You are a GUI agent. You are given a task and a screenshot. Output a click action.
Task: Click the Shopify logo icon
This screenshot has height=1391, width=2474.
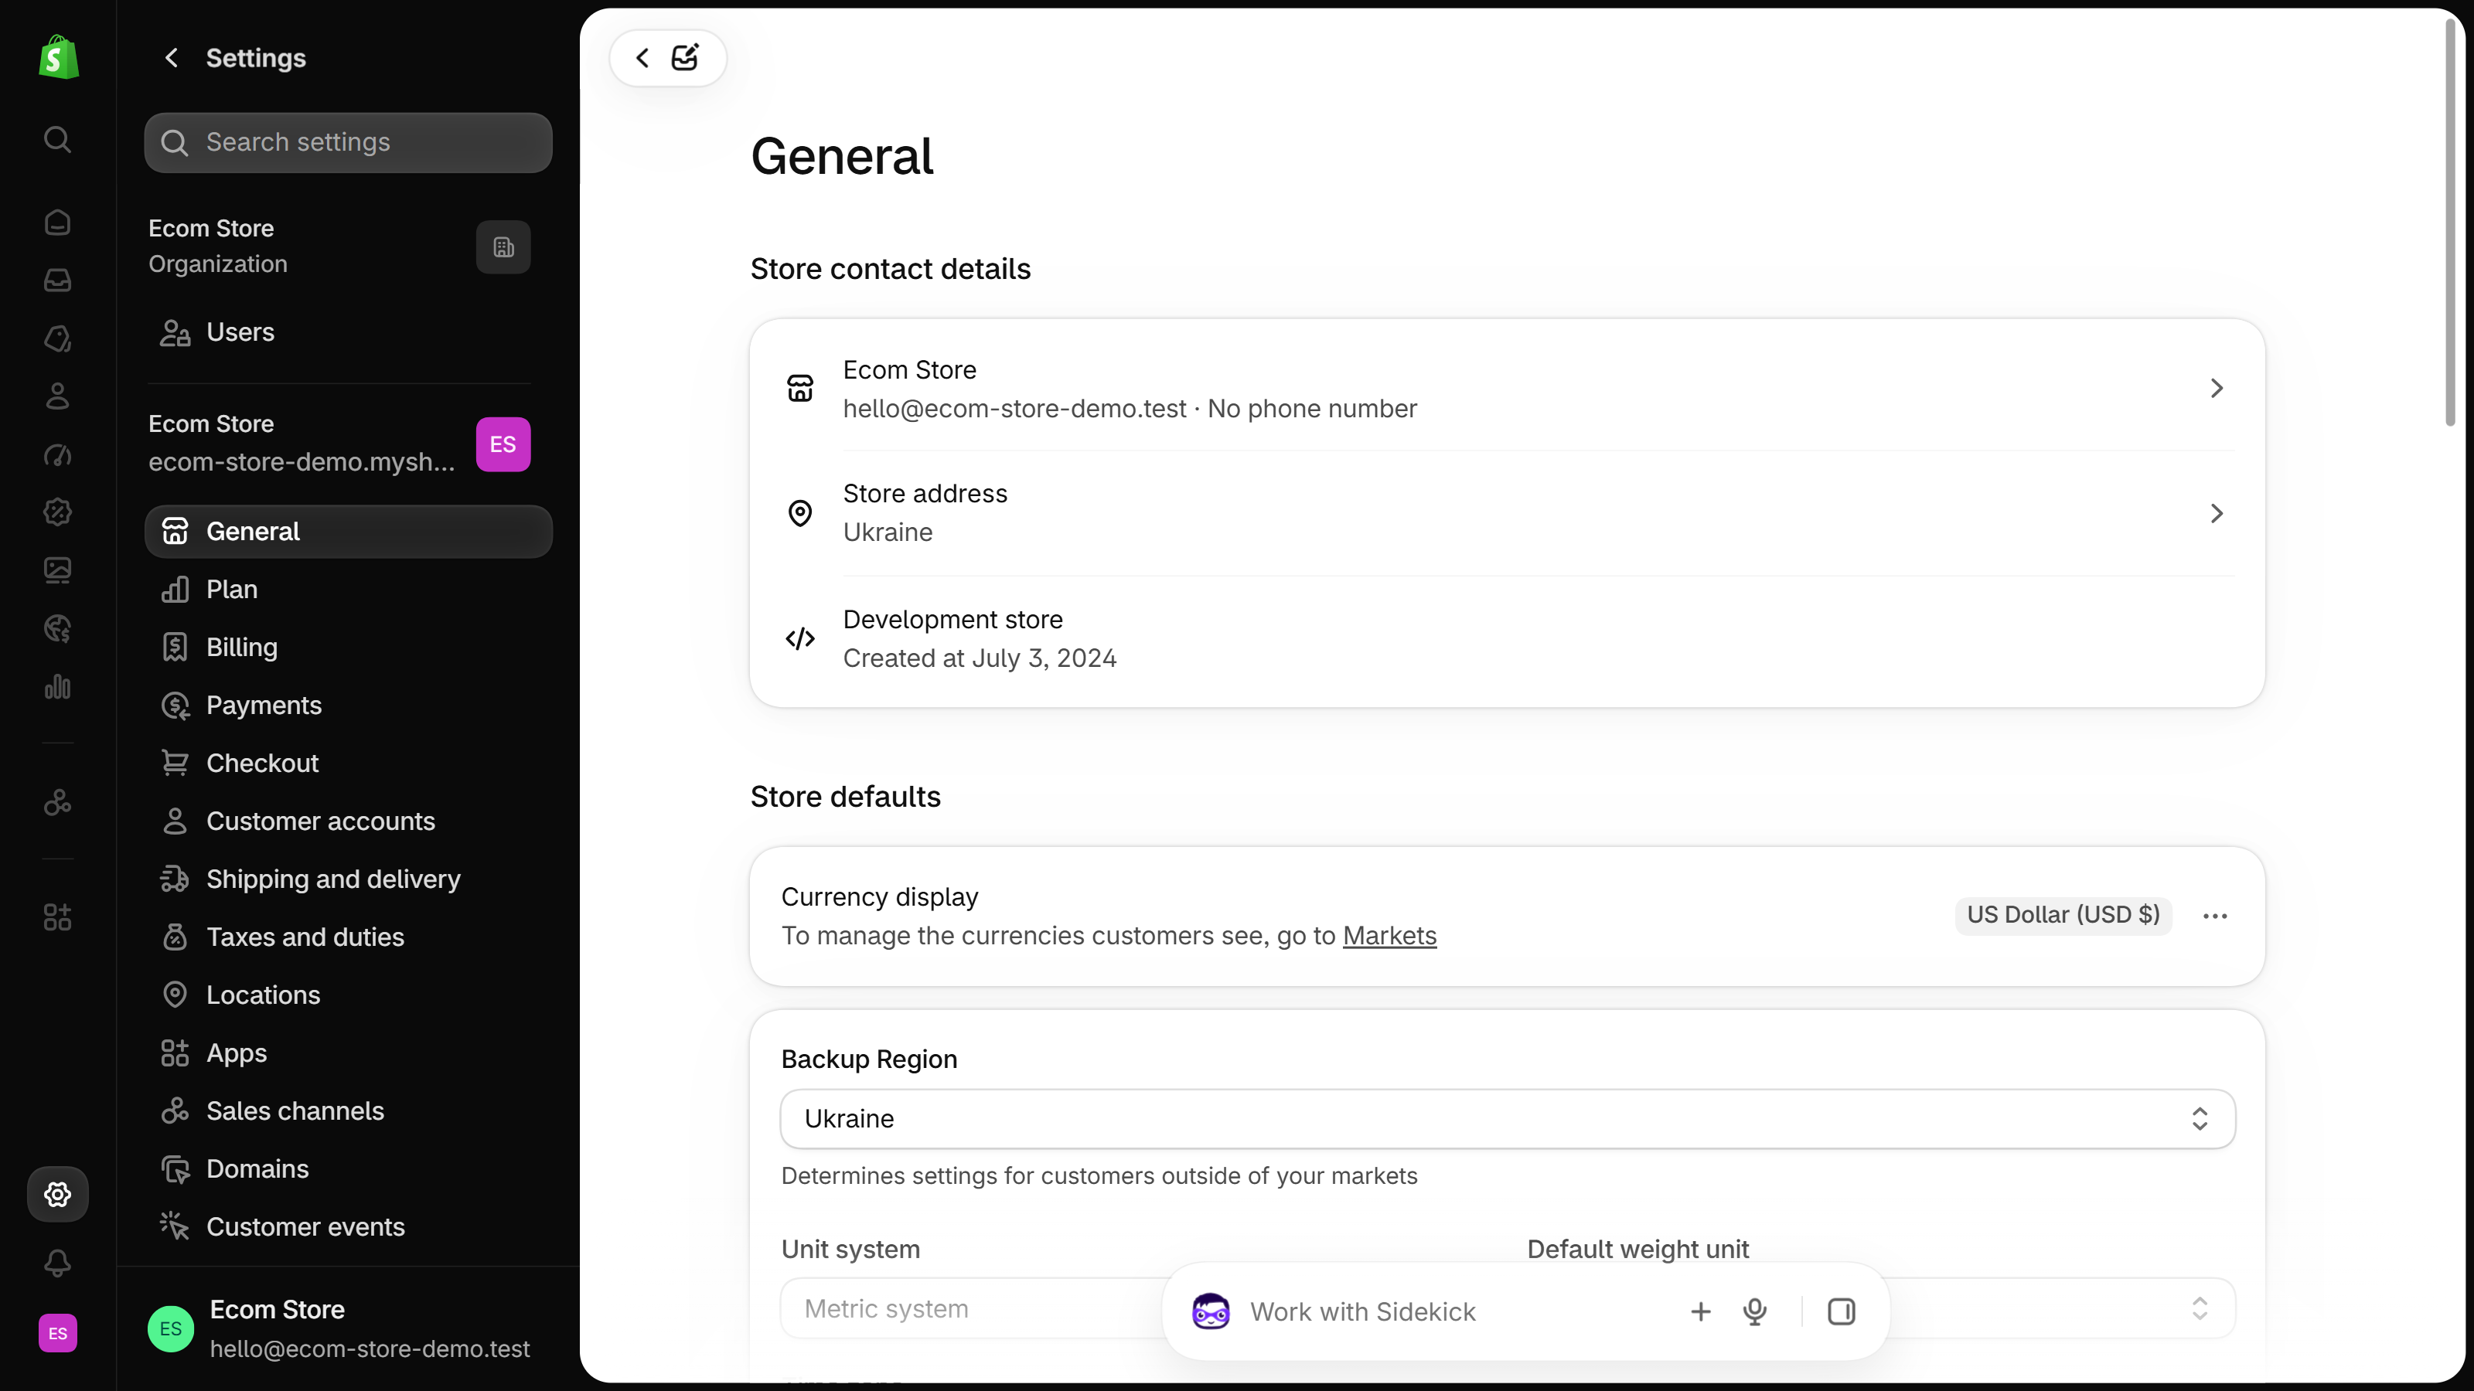pos(58,58)
